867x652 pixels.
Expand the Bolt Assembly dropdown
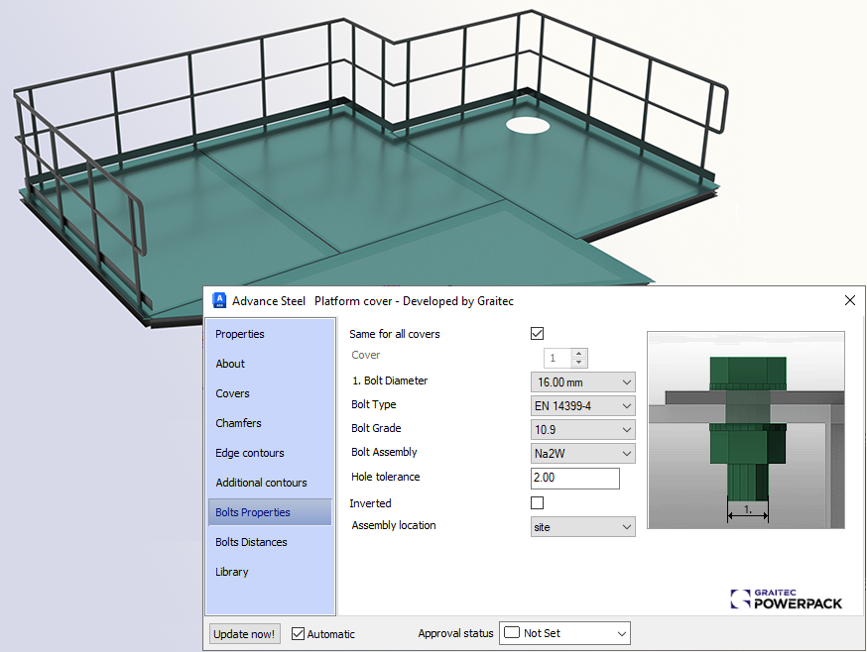pyautogui.click(x=582, y=454)
